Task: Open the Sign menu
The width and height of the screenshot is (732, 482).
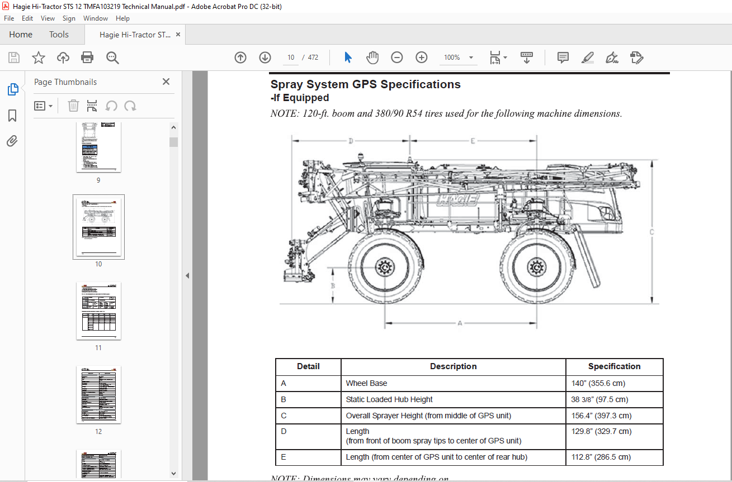Action: point(69,18)
